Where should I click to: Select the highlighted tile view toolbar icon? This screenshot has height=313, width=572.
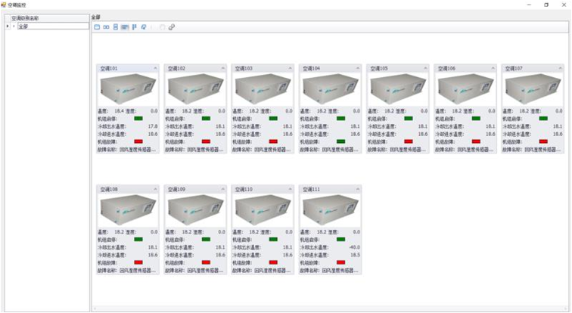(x=125, y=27)
